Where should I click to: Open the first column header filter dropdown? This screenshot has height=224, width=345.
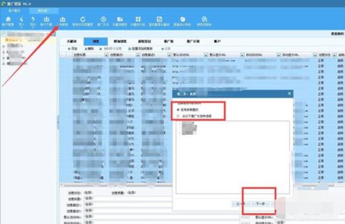pyautogui.click(x=106, y=55)
